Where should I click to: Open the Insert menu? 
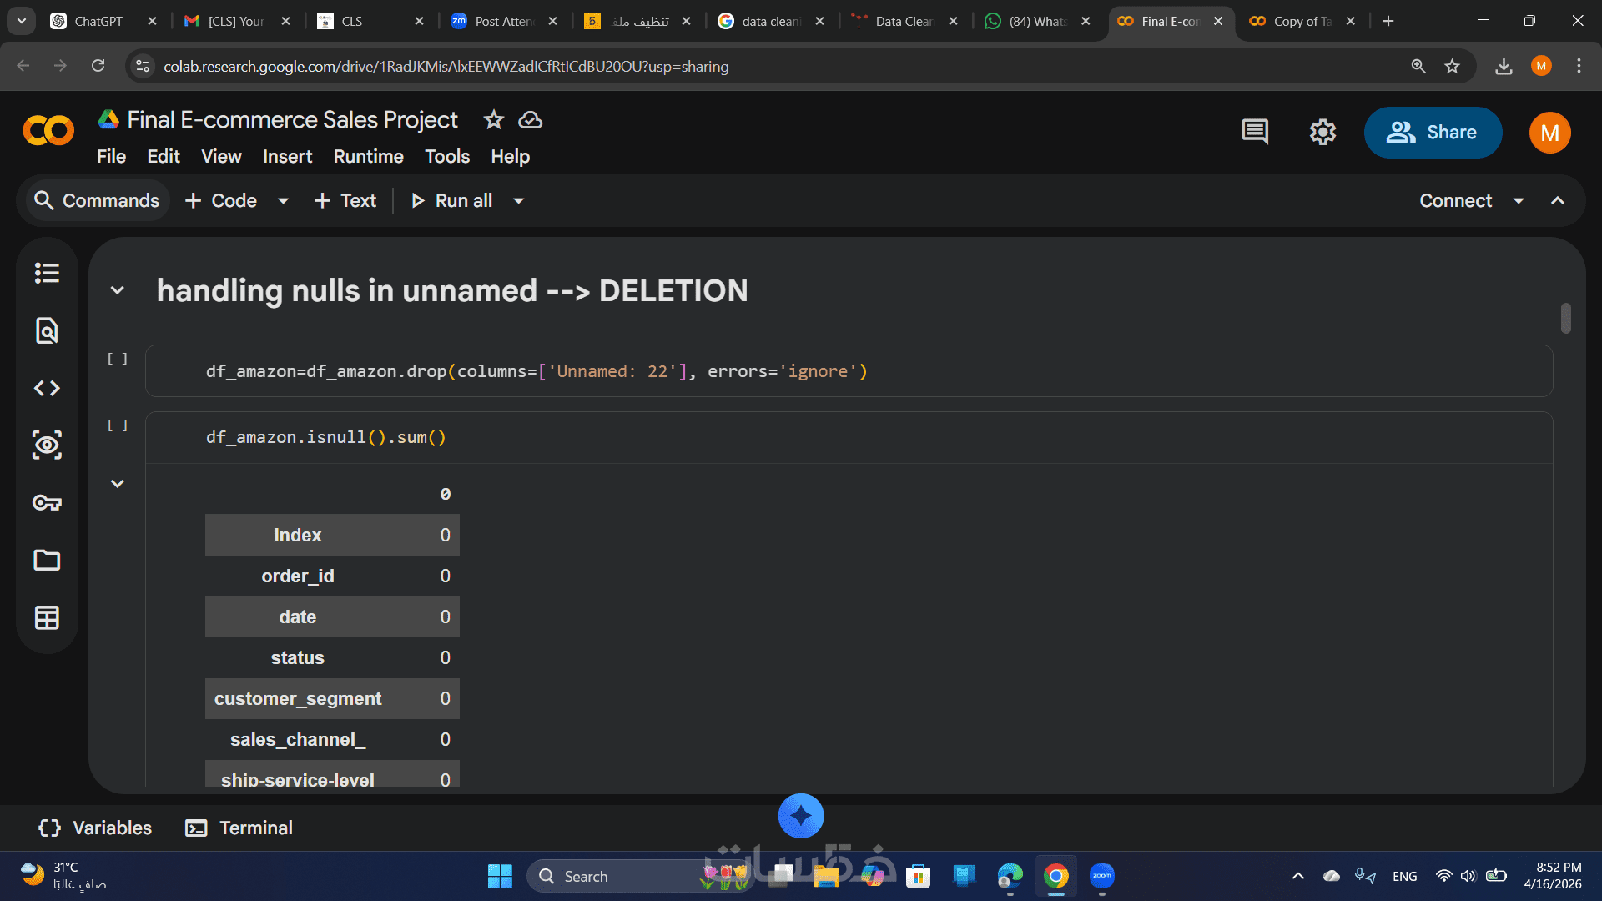click(x=287, y=157)
